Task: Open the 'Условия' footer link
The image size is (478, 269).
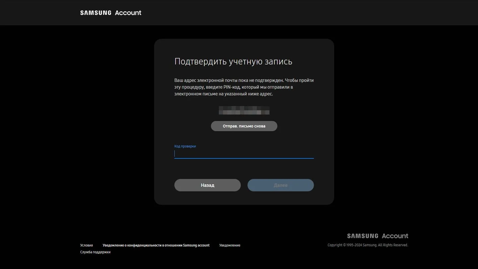Action: pyautogui.click(x=87, y=245)
